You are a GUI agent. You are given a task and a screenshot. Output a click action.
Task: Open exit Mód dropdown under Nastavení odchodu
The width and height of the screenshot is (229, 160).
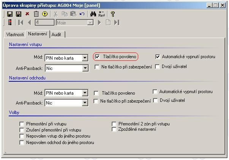click(x=85, y=93)
